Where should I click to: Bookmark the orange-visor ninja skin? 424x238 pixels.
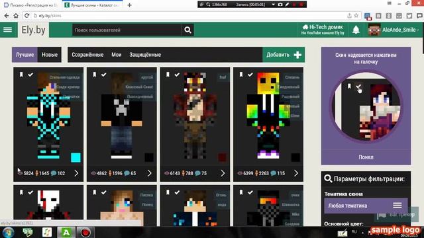click(241, 192)
